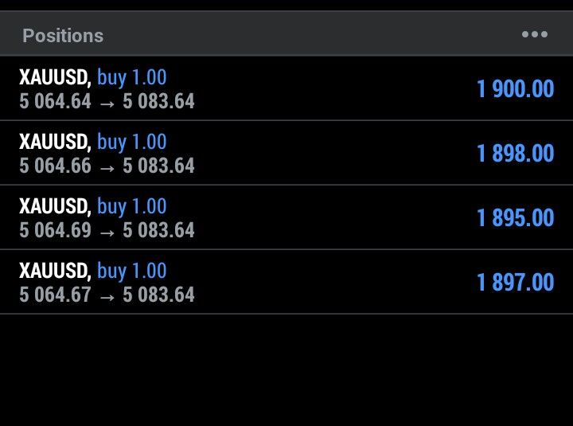Select the XAUUSD position with 1 898.00 profit
Screen dimensions: 573x426
[286, 153]
